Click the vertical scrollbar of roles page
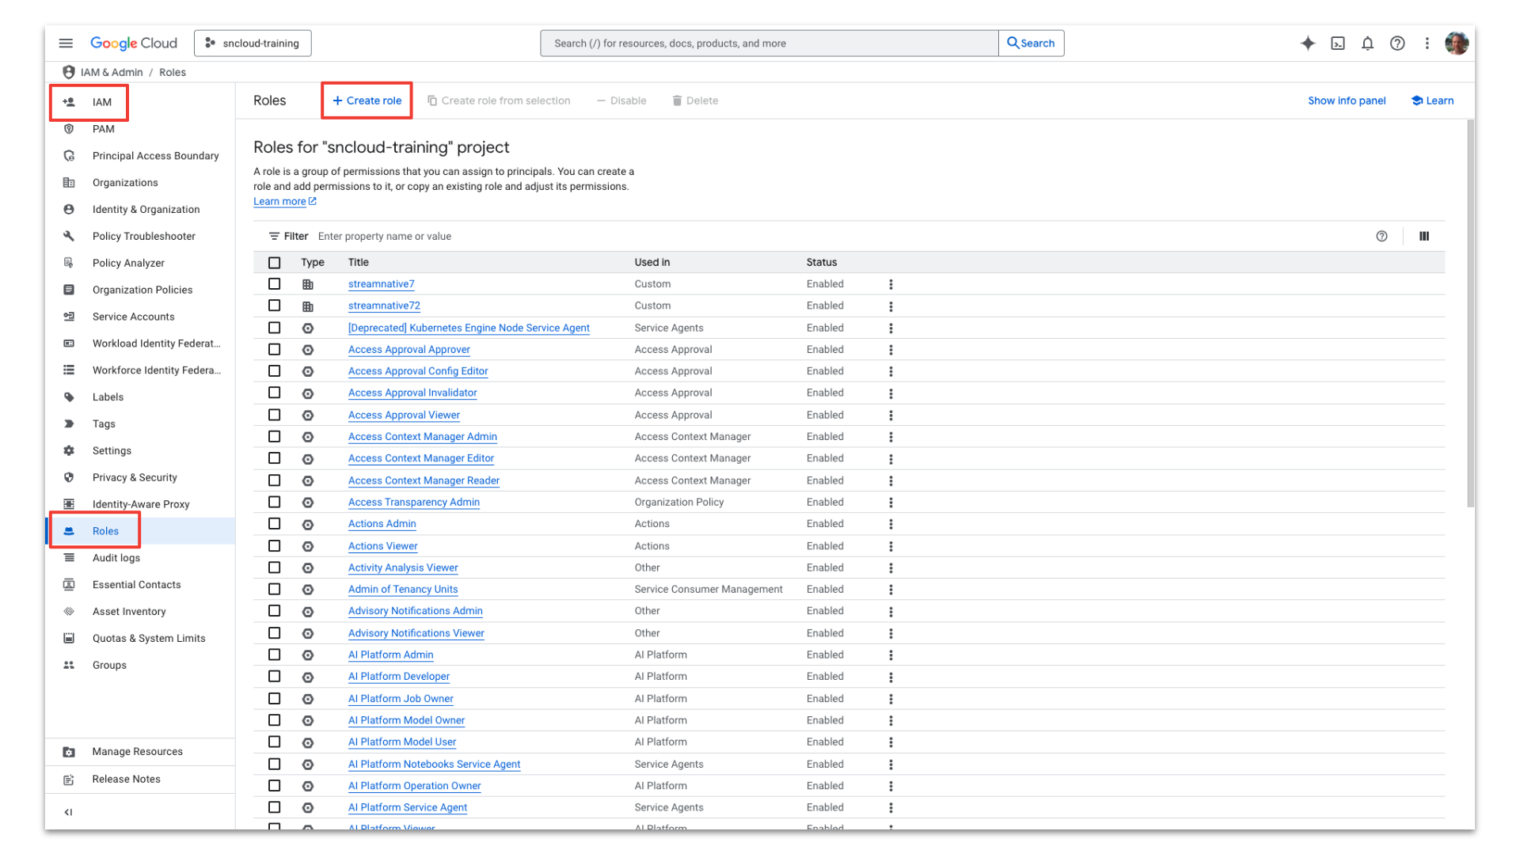 click(x=1470, y=317)
